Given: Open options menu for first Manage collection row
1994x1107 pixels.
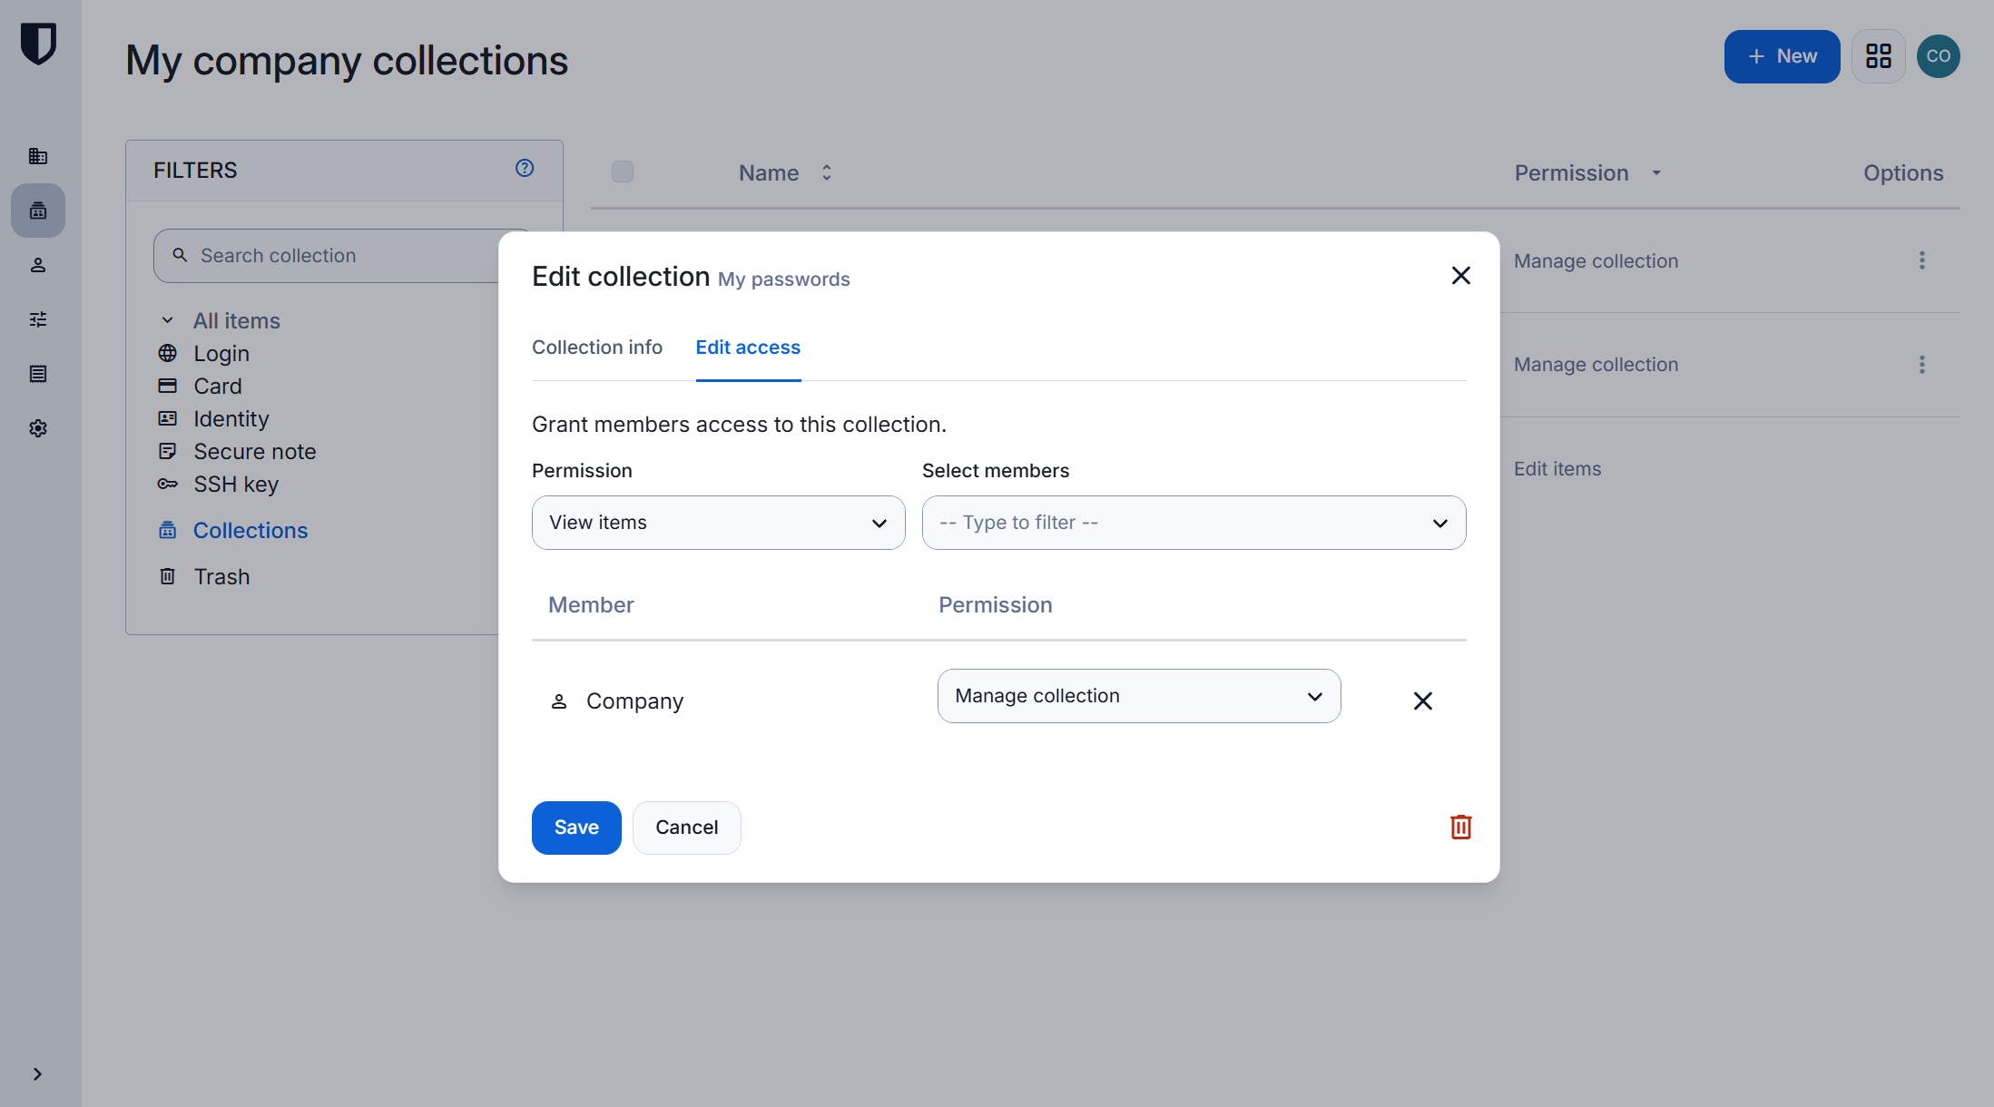Looking at the screenshot, I should (1922, 261).
